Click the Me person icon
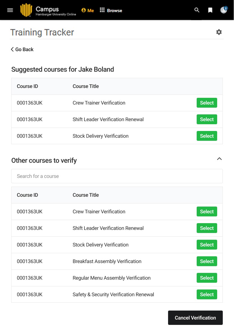This screenshot has height=335, width=234. 84,10
